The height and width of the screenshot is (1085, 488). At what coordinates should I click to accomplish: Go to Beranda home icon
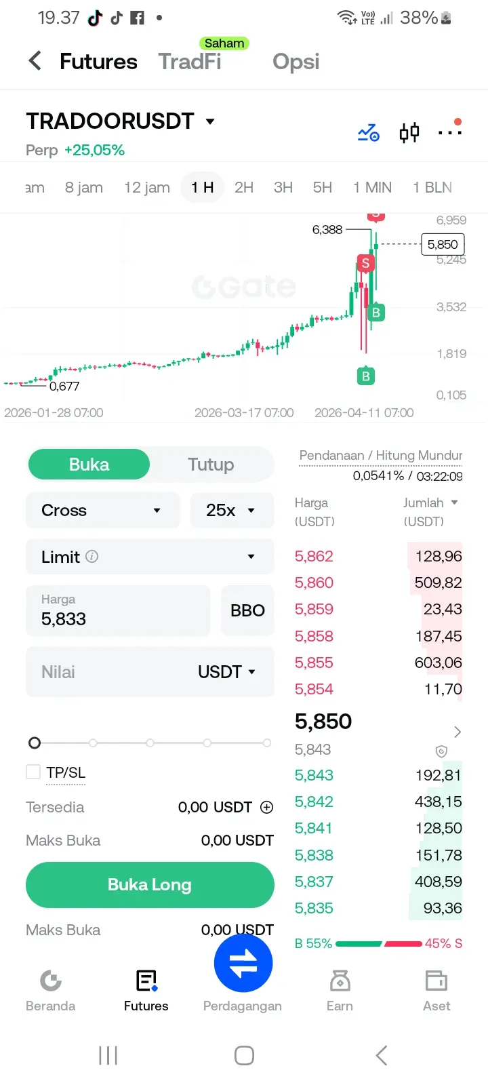point(50,990)
